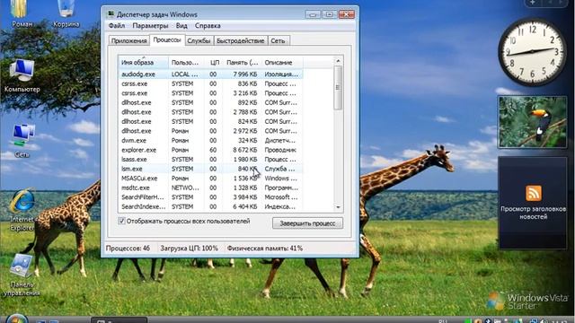Select the explorer.exe process

pyautogui.click(x=210, y=150)
